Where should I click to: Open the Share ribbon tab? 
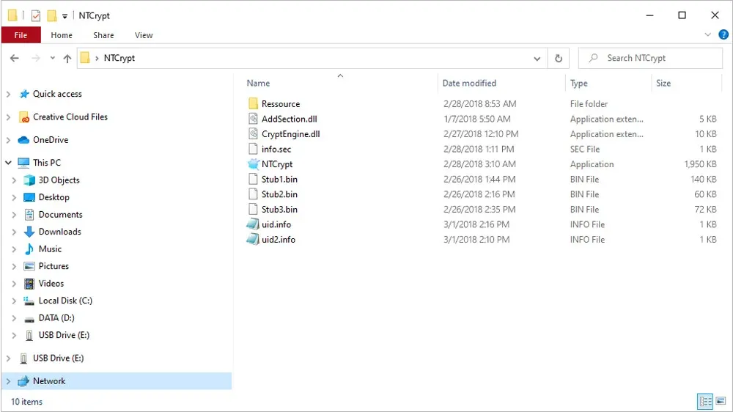coord(103,35)
